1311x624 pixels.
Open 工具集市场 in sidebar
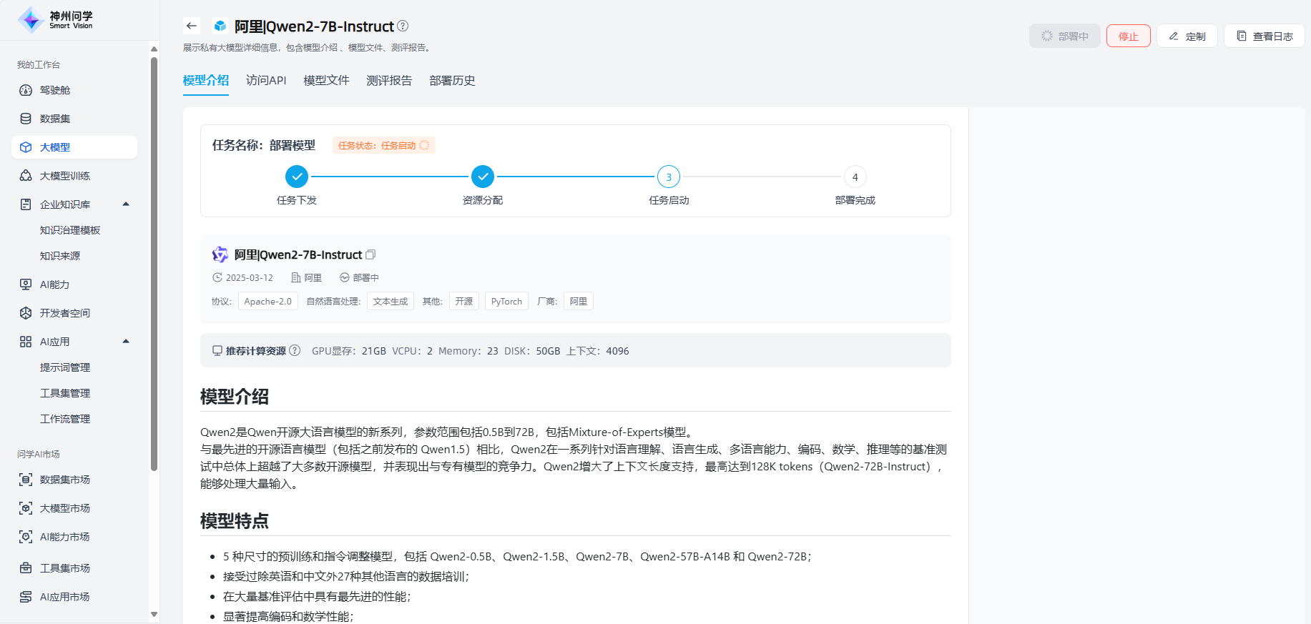coord(64,568)
